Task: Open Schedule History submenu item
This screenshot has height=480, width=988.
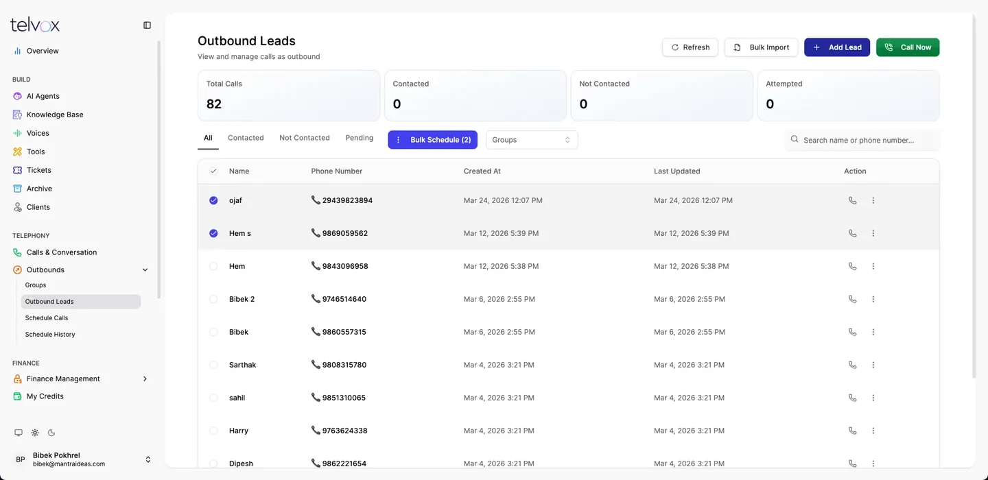Action: tap(50, 335)
